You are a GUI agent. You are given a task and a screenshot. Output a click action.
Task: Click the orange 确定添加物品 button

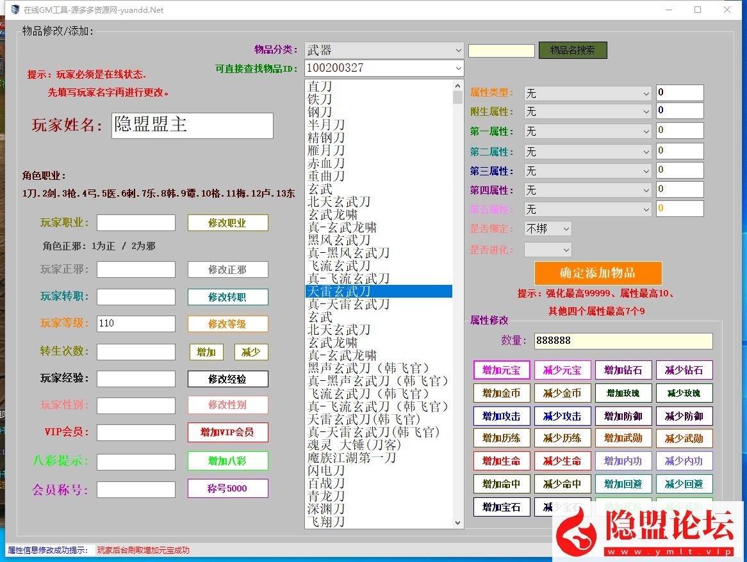tap(598, 273)
